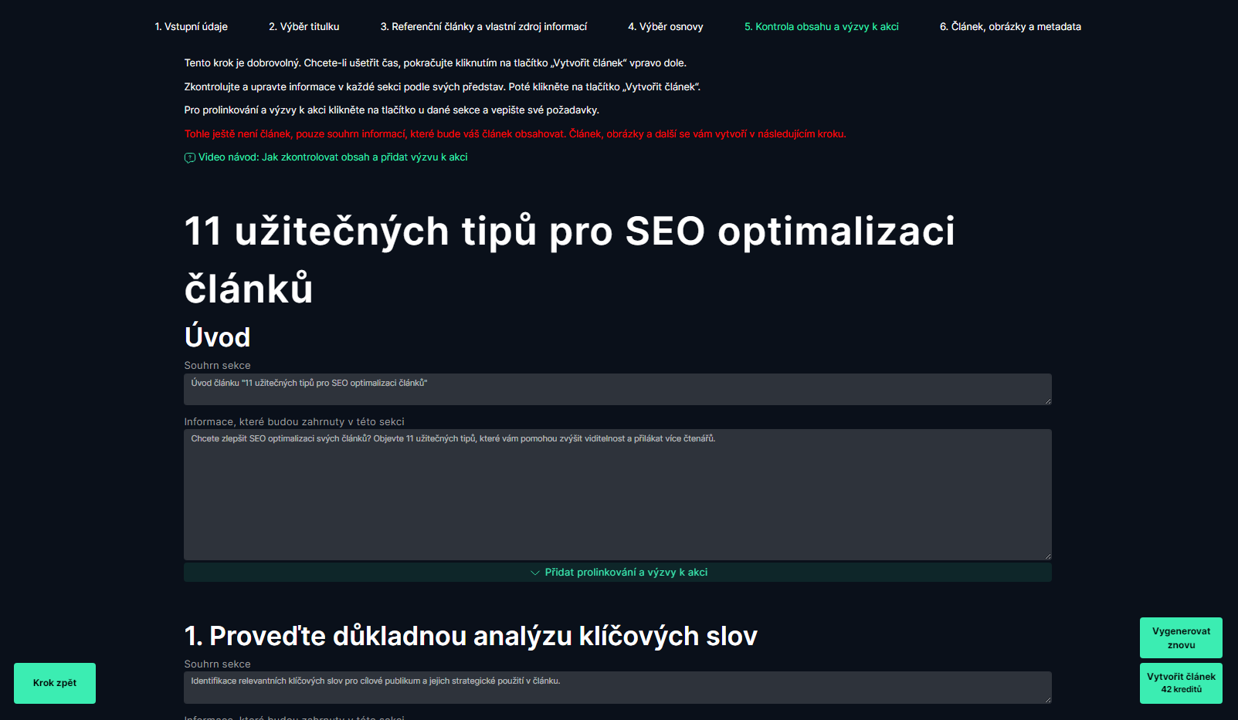Viewport: 1238px width, 720px height.
Task: Click the red warning text Tohle ještě není článek
Action: tap(515, 134)
